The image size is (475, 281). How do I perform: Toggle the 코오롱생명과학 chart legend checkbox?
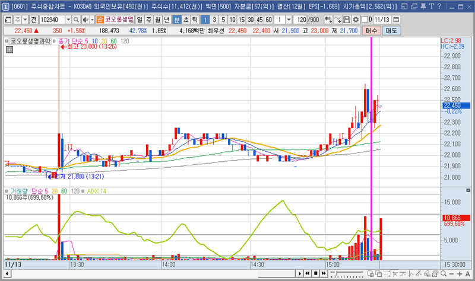pyautogui.click(x=8, y=41)
